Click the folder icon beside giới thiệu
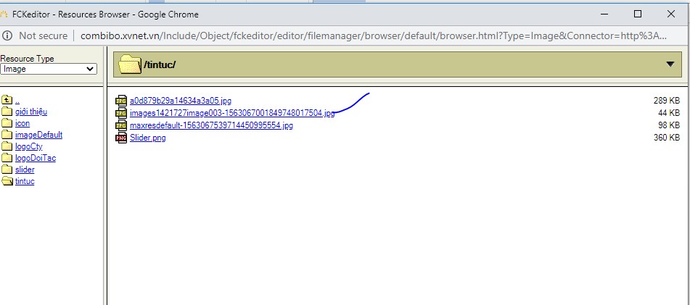The image size is (690, 305). 7,112
